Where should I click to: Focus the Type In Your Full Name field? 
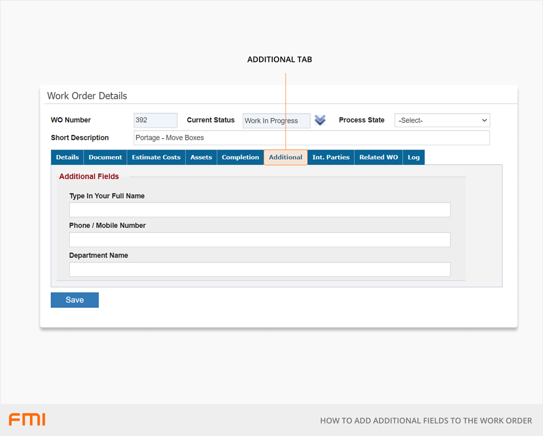pyautogui.click(x=260, y=210)
